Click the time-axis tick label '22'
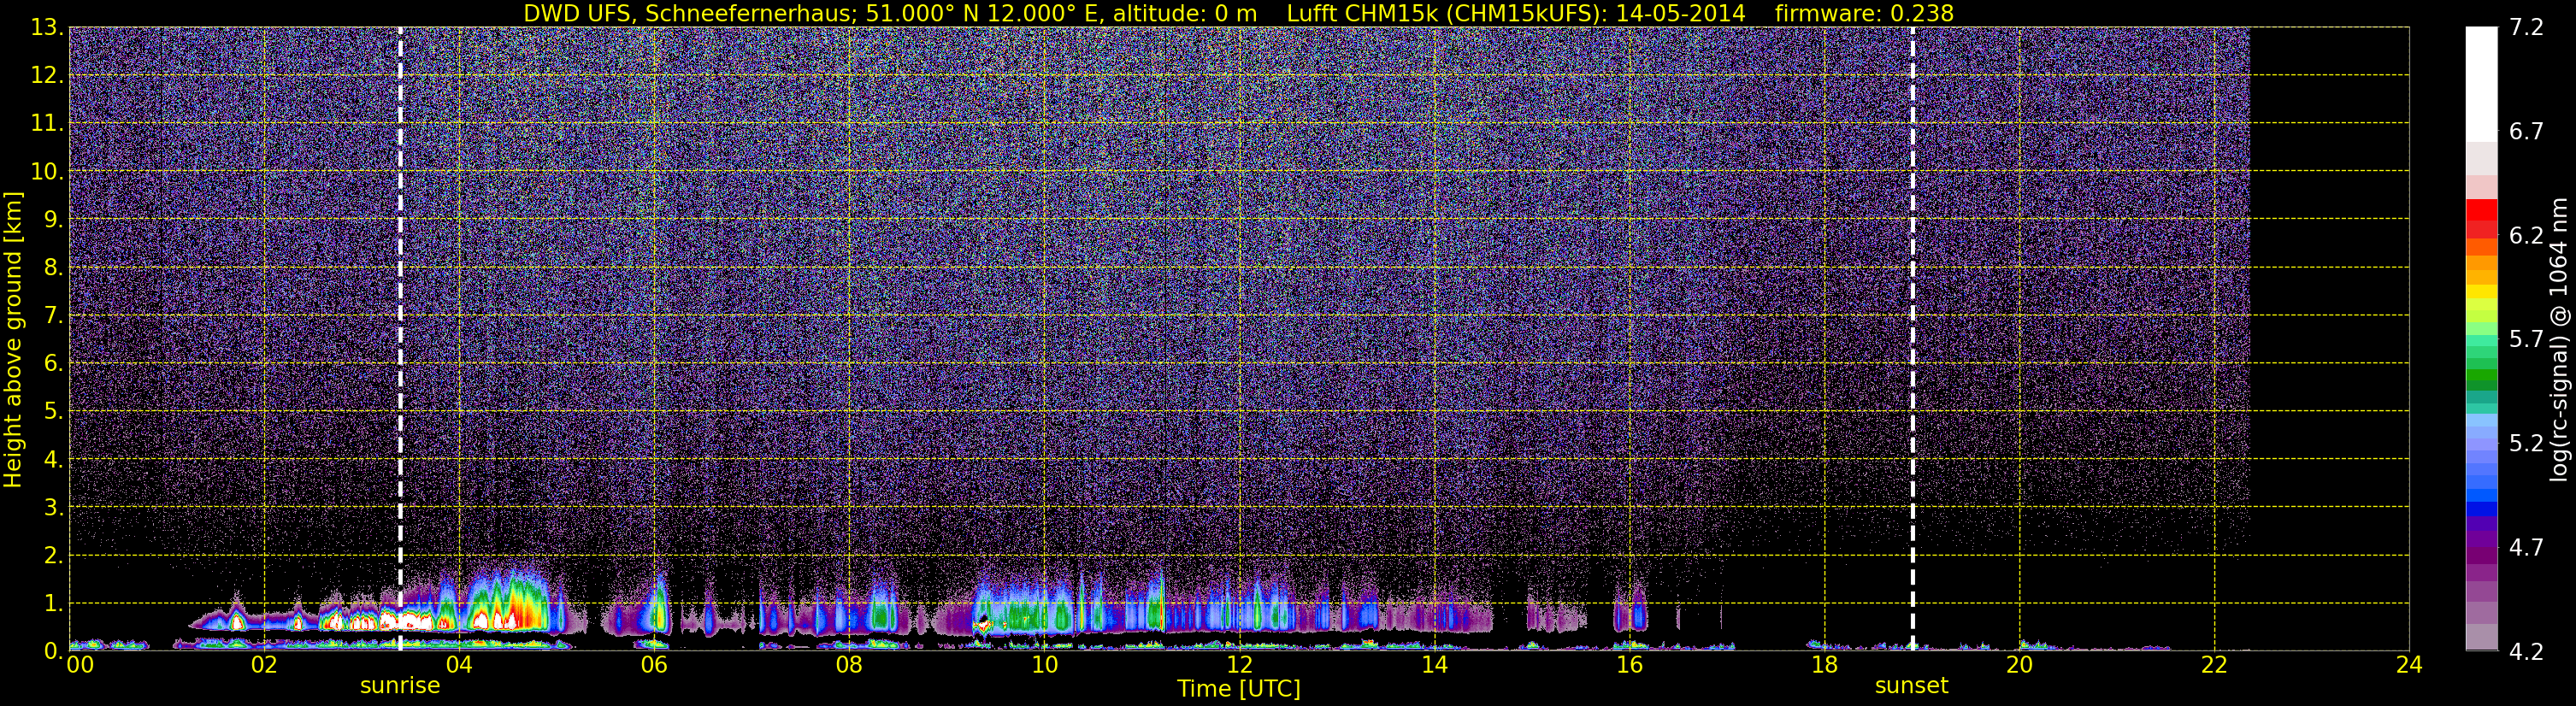Image resolution: width=2576 pixels, height=706 pixels. click(x=2214, y=665)
